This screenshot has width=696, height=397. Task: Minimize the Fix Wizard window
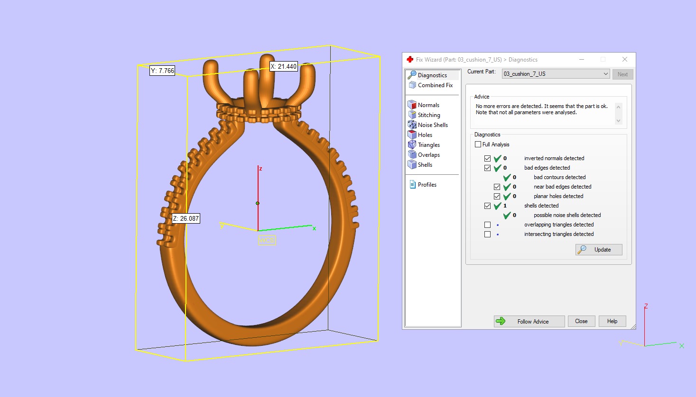(x=582, y=59)
